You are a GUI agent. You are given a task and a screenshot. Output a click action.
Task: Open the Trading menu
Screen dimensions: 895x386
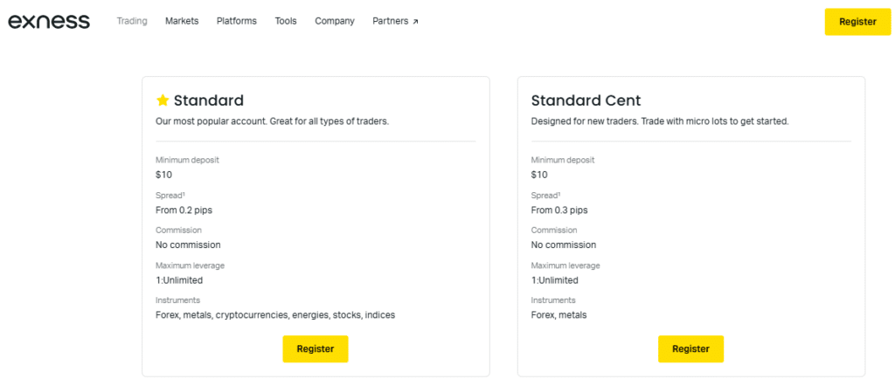tap(132, 21)
